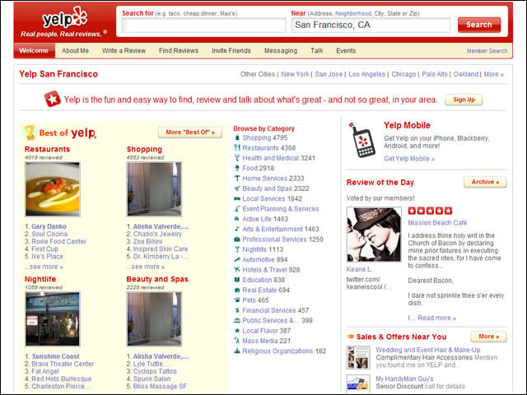Open Wedding and Event Hair & Make-Up offer
Image resolution: width=527 pixels, height=395 pixels.
pyautogui.click(x=428, y=350)
